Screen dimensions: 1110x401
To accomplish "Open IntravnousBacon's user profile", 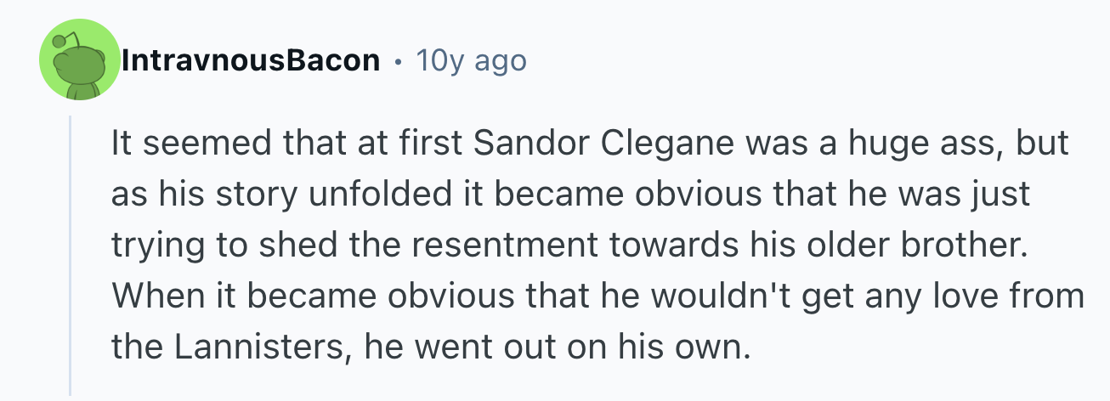I will click(x=250, y=60).
